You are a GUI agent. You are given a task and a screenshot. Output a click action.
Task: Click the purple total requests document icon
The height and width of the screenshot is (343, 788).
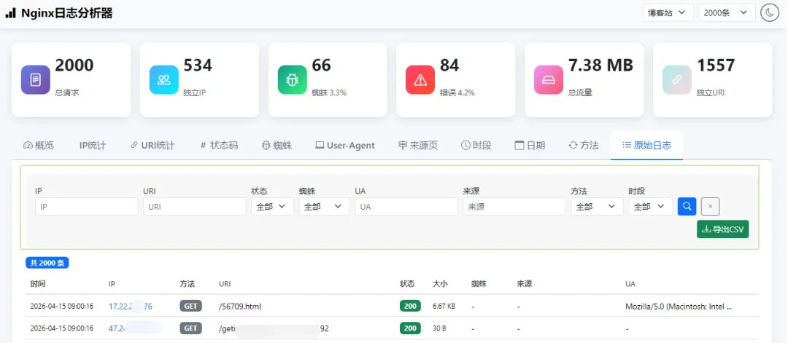point(36,79)
